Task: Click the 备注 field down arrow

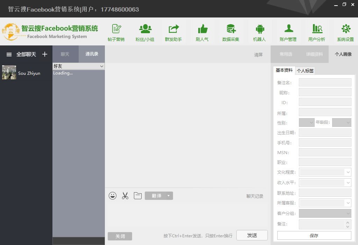Action: [x=348, y=227]
